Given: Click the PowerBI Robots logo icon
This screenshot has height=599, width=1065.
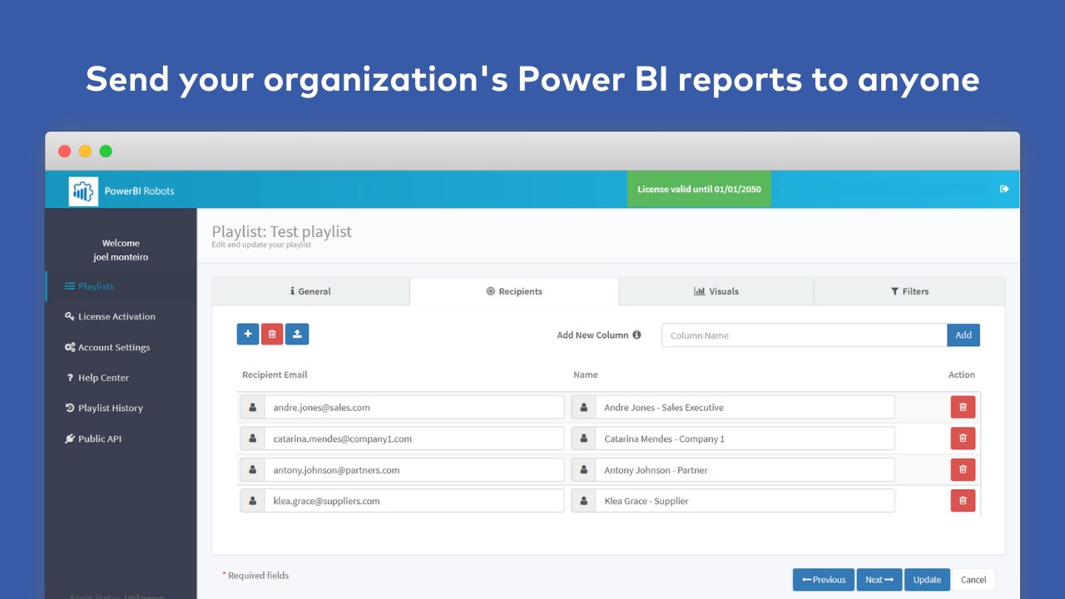Looking at the screenshot, I should (x=83, y=191).
